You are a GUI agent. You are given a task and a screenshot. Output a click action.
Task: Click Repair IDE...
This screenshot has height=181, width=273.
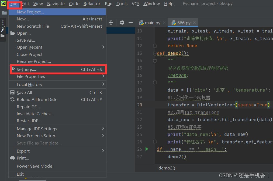(57, 107)
